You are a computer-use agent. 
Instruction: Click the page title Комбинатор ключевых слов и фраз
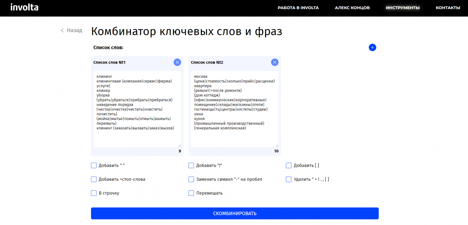(187, 31)
